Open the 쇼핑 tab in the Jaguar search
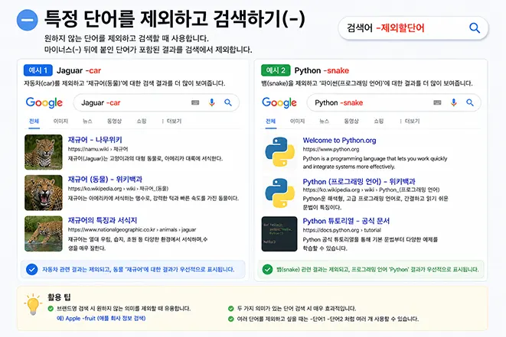 (x=142, y=122)
